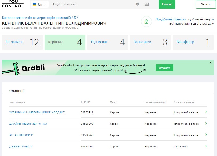Screen dimensions: 217x156
Task: Select the Підписант tab
Action: (108, 42)
